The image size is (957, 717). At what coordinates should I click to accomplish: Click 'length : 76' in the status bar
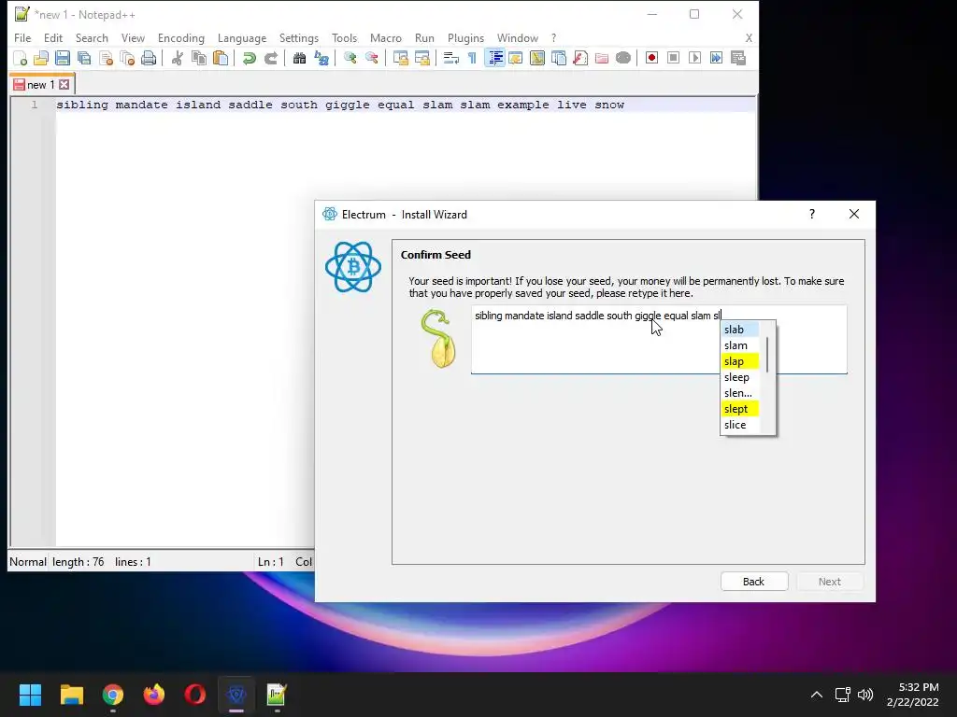click(x=79, y=561)
